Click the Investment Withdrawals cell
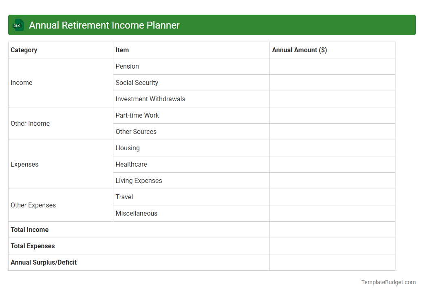The image size is (424, 294). [x=150, y=99]
